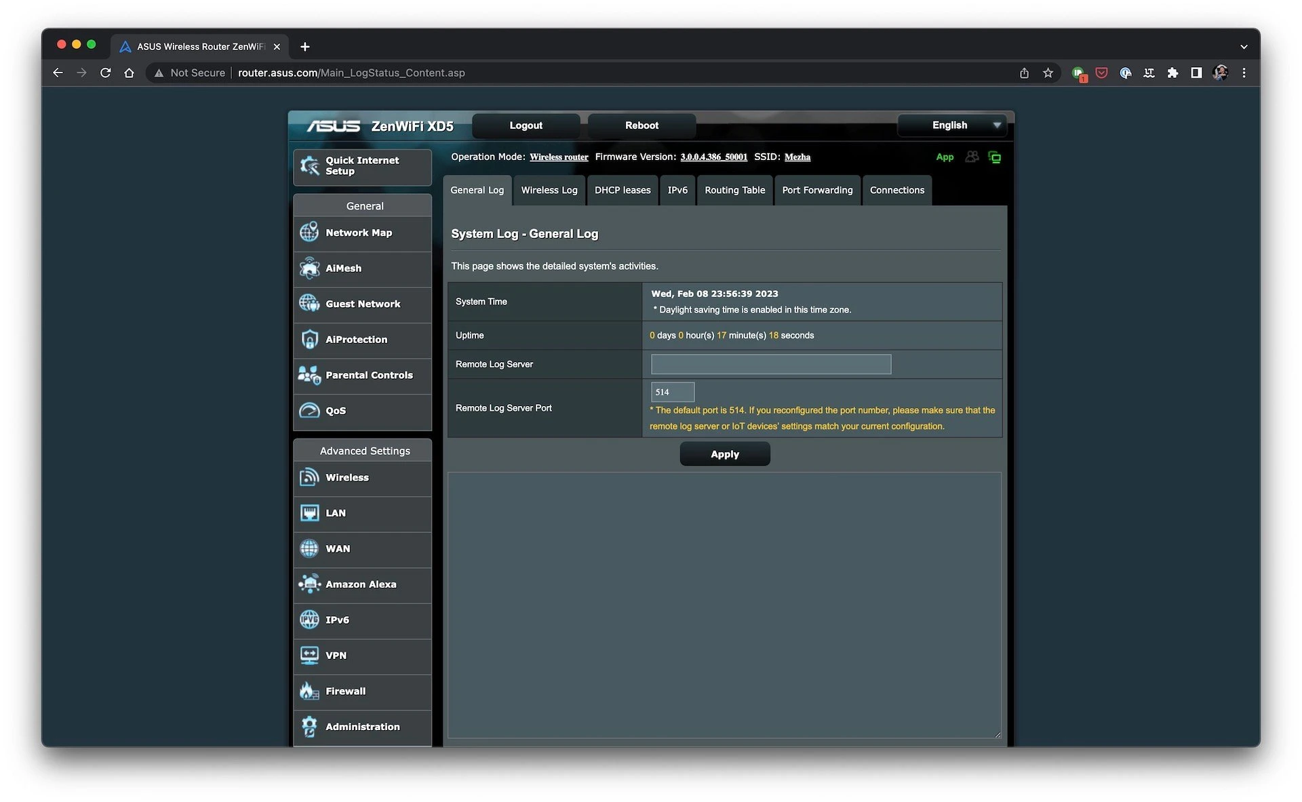
Task: Click the VPN monitor icon
Action: [x=309, y=655]
